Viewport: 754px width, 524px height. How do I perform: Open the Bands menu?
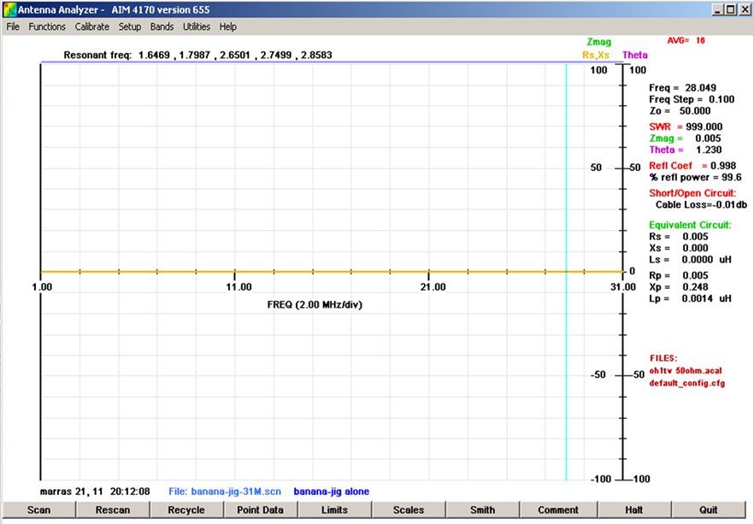[162, 26]
